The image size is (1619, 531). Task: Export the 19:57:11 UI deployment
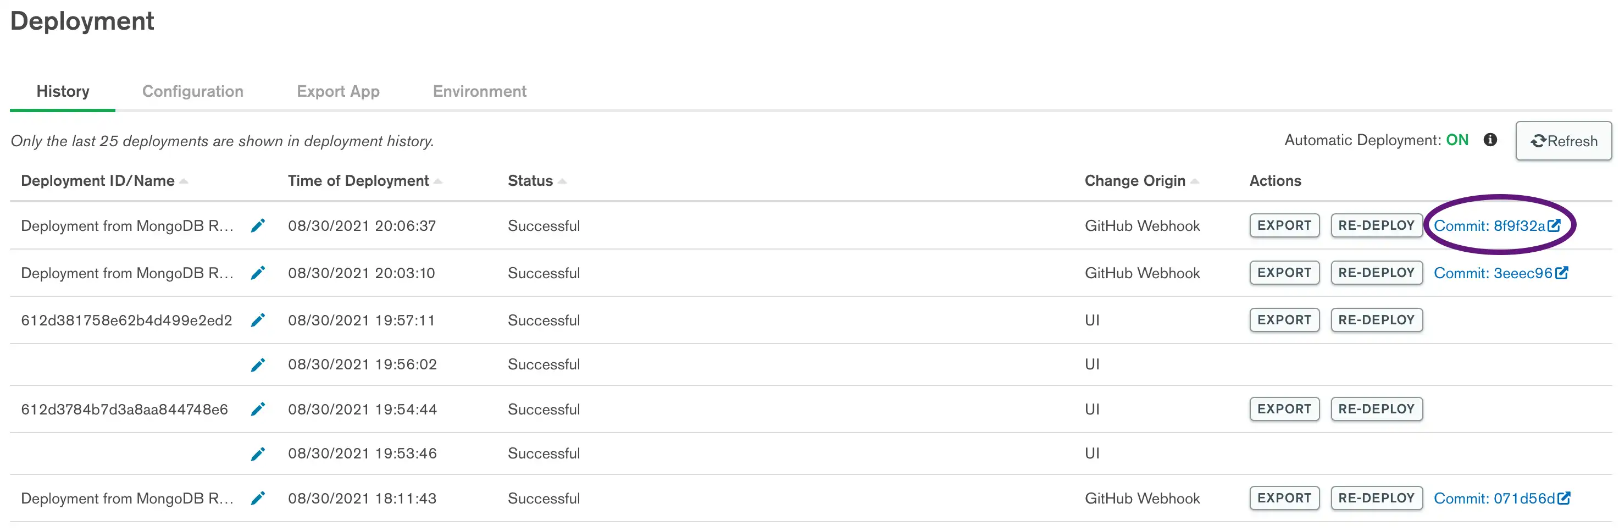[x=1284, y=320]
